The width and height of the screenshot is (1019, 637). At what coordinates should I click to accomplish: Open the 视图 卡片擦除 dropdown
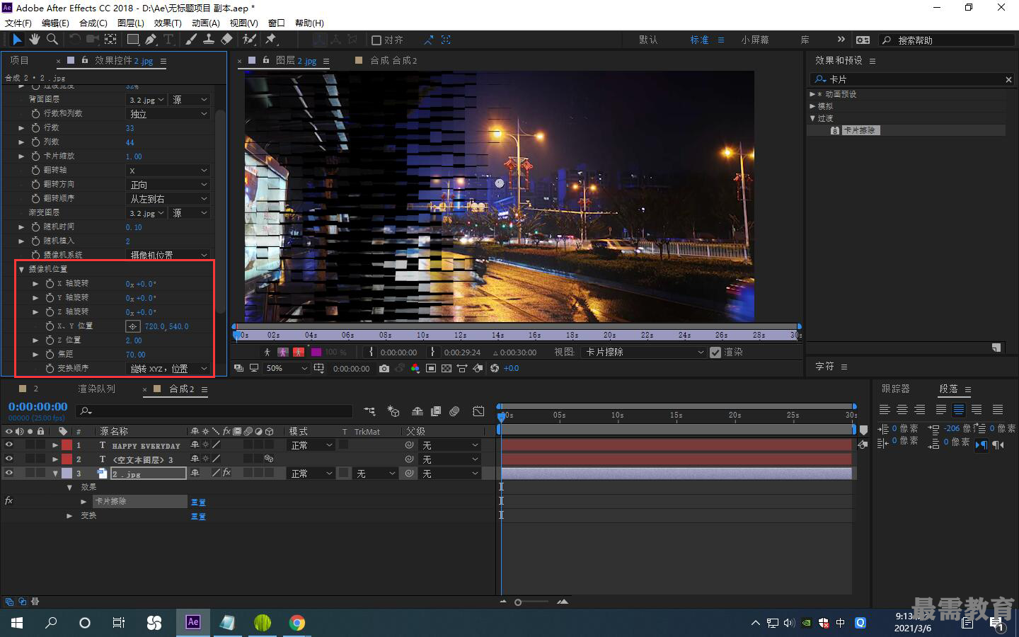click(x=644, y=352)
